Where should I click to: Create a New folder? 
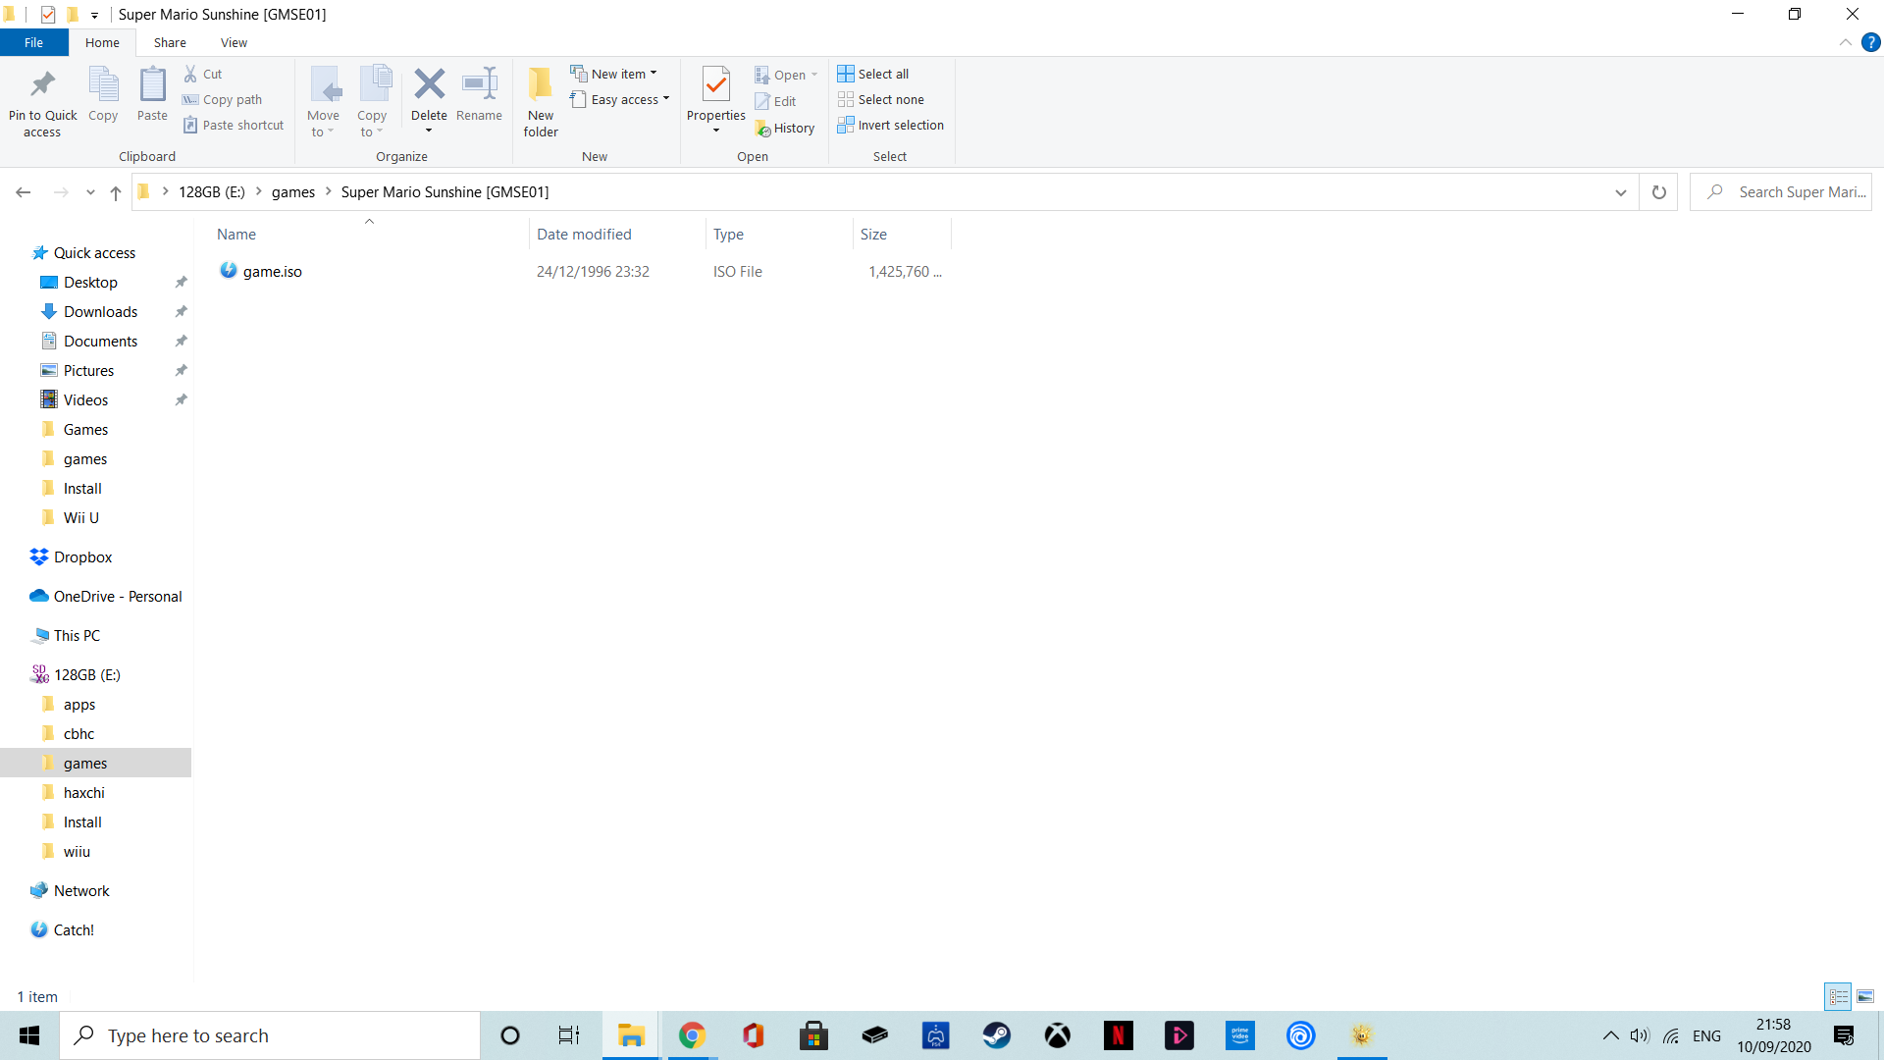pyautogui.click(x=541, y=102)
